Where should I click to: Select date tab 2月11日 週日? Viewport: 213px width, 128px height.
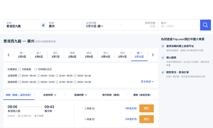122,55
